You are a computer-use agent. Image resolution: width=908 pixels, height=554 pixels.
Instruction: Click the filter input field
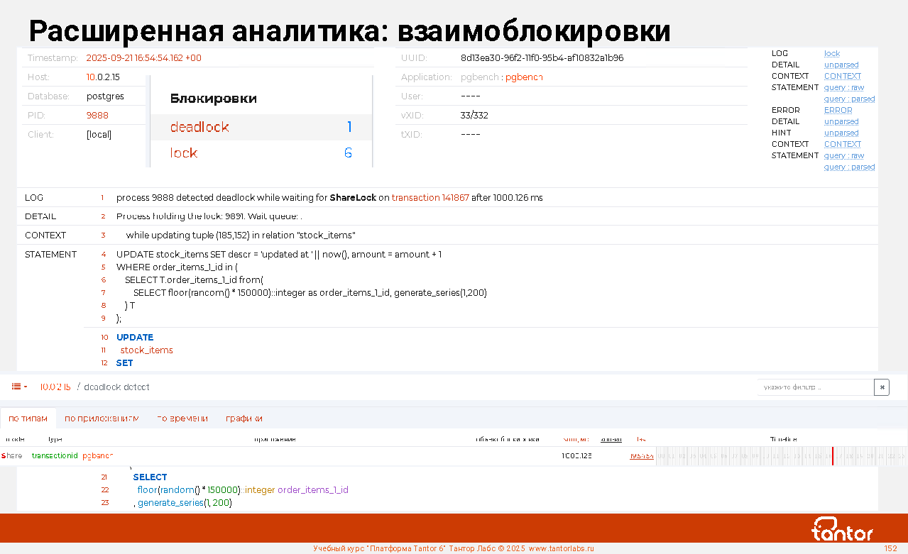pos(815,387)
